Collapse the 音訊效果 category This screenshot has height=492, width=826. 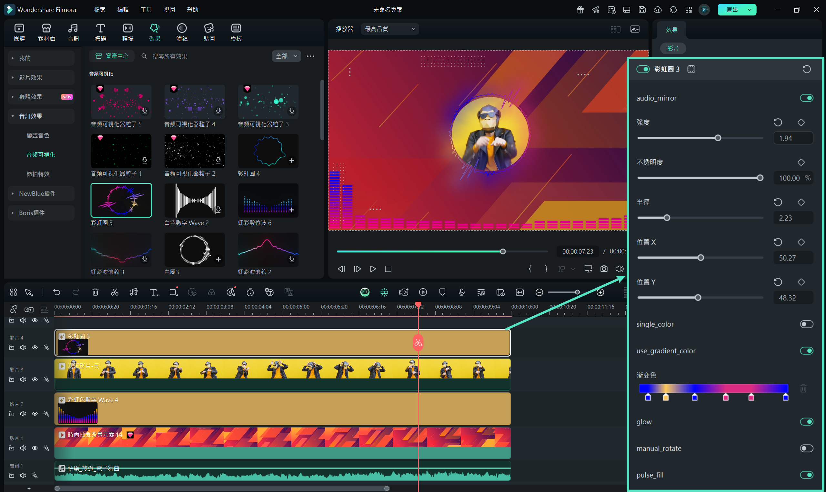click(41, 116)
